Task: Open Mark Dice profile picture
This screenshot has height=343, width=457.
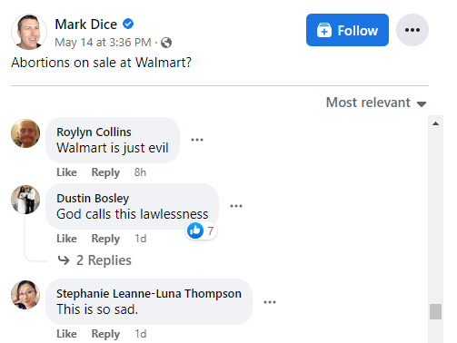Action: pyautogui.click(x=29, y=32)
